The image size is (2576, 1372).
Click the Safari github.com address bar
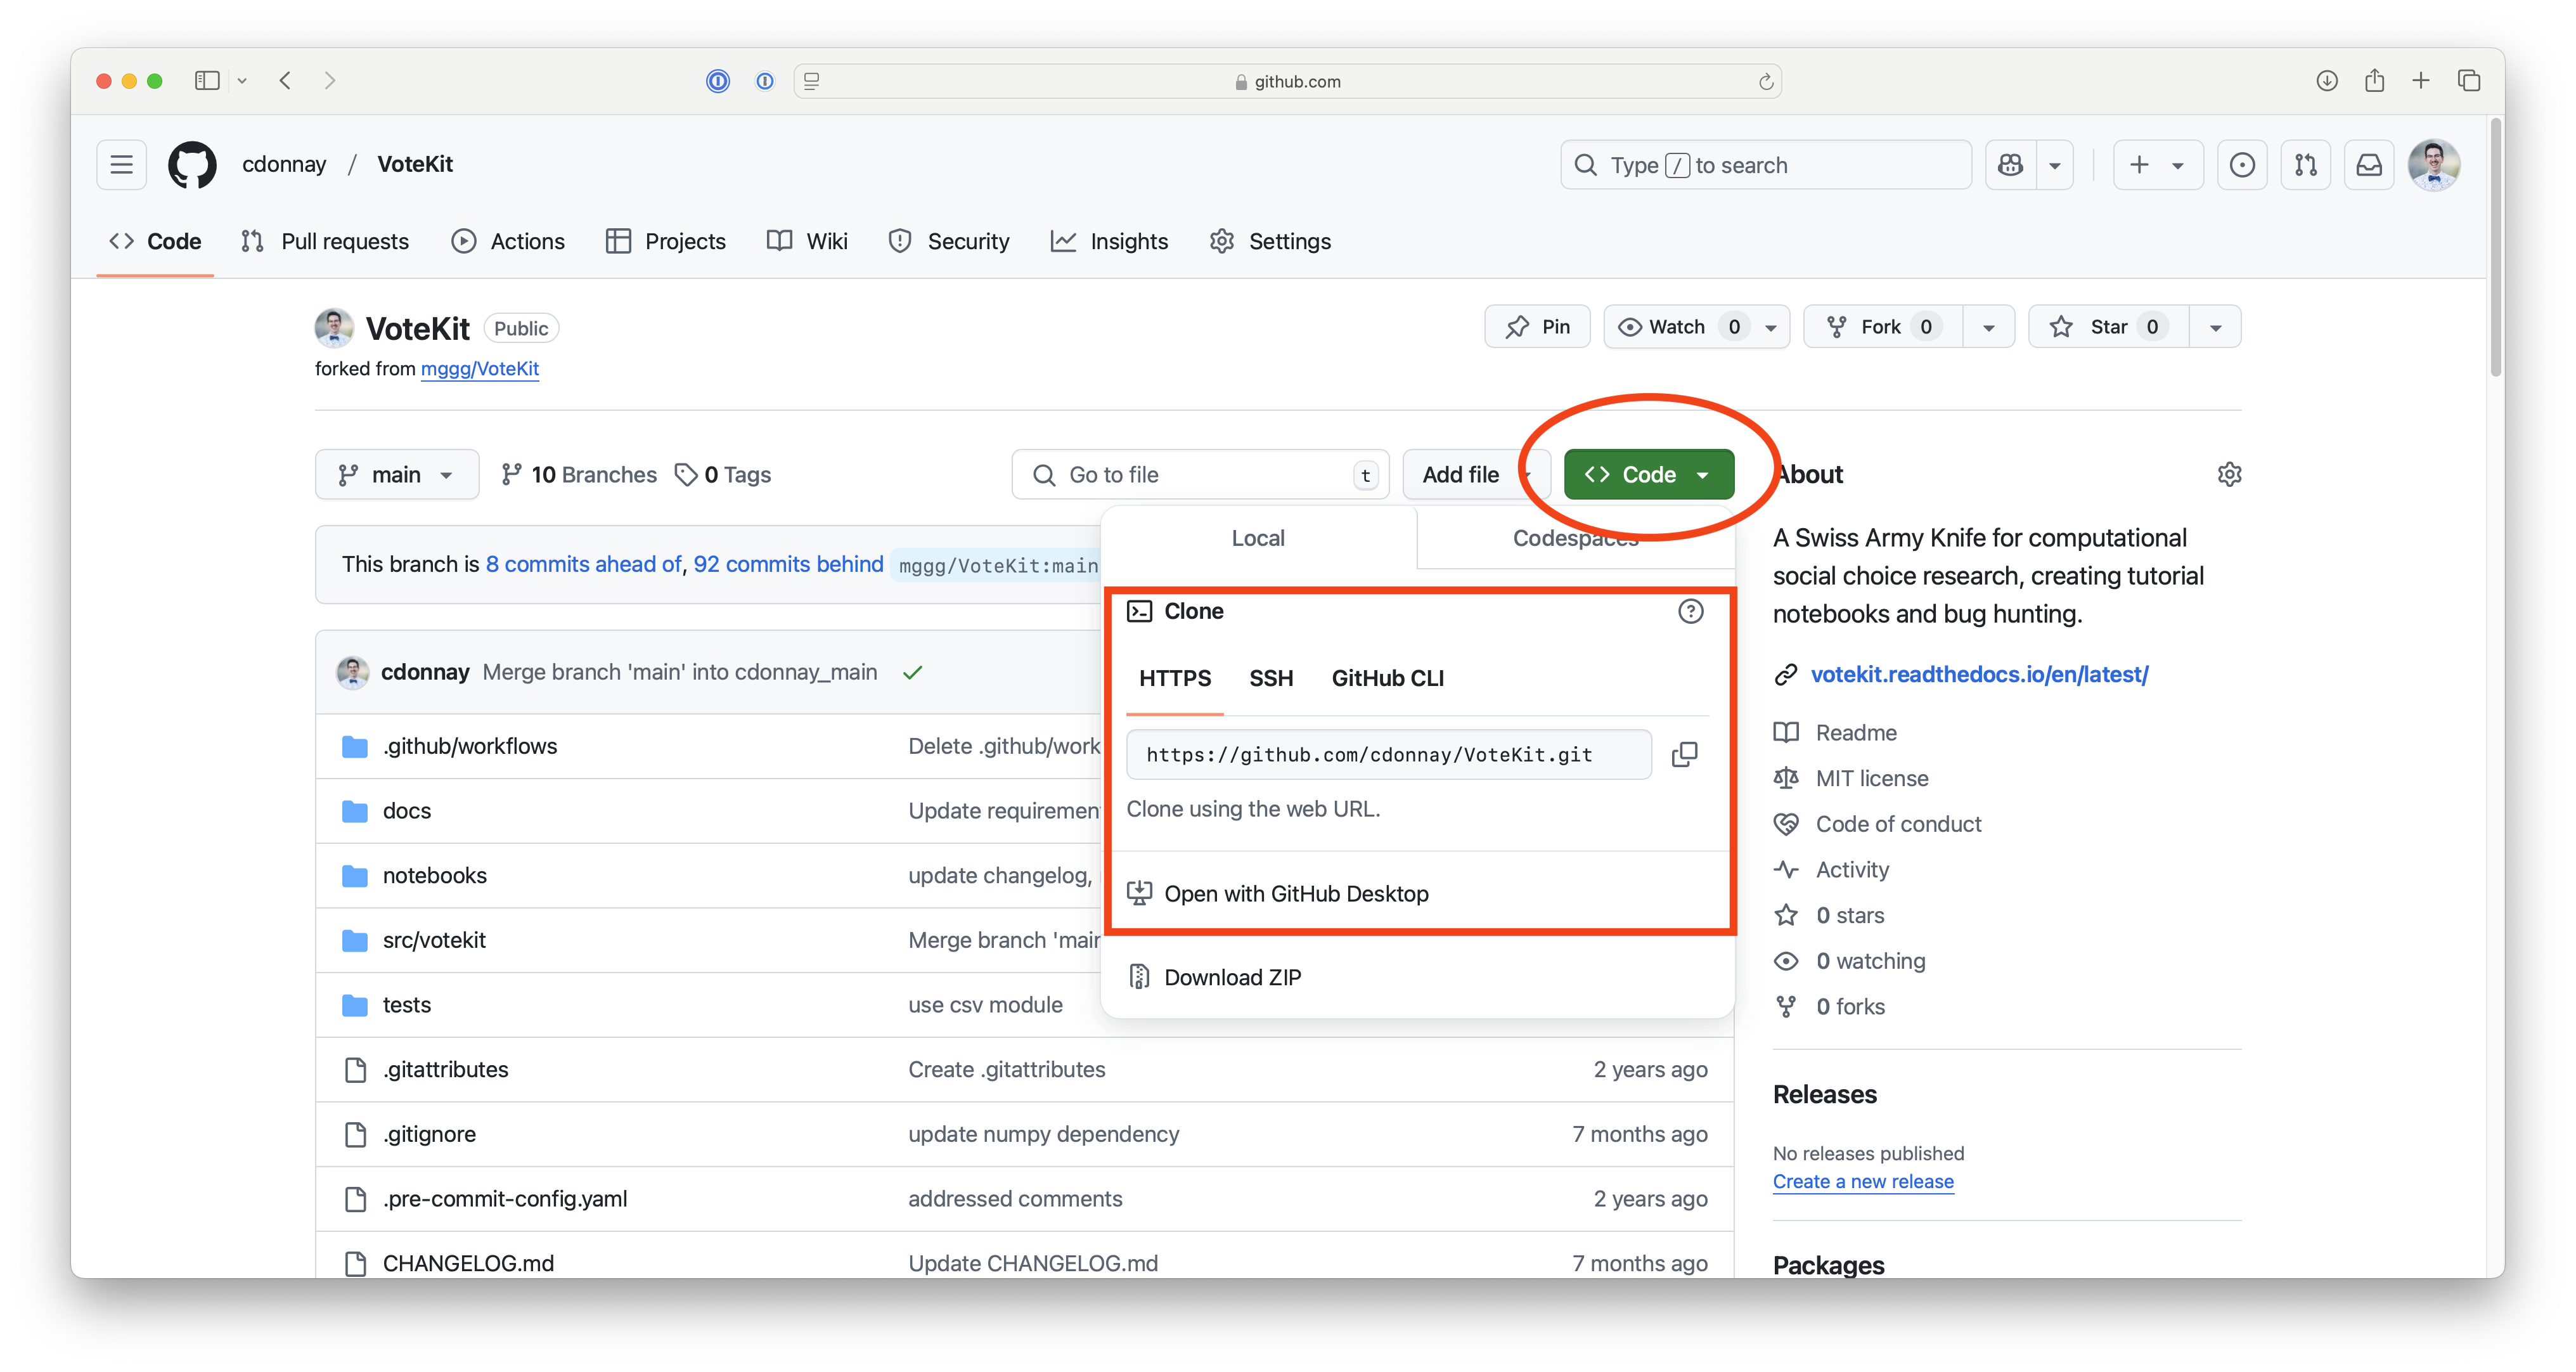pyautogui.click(x=1287, y=81)
